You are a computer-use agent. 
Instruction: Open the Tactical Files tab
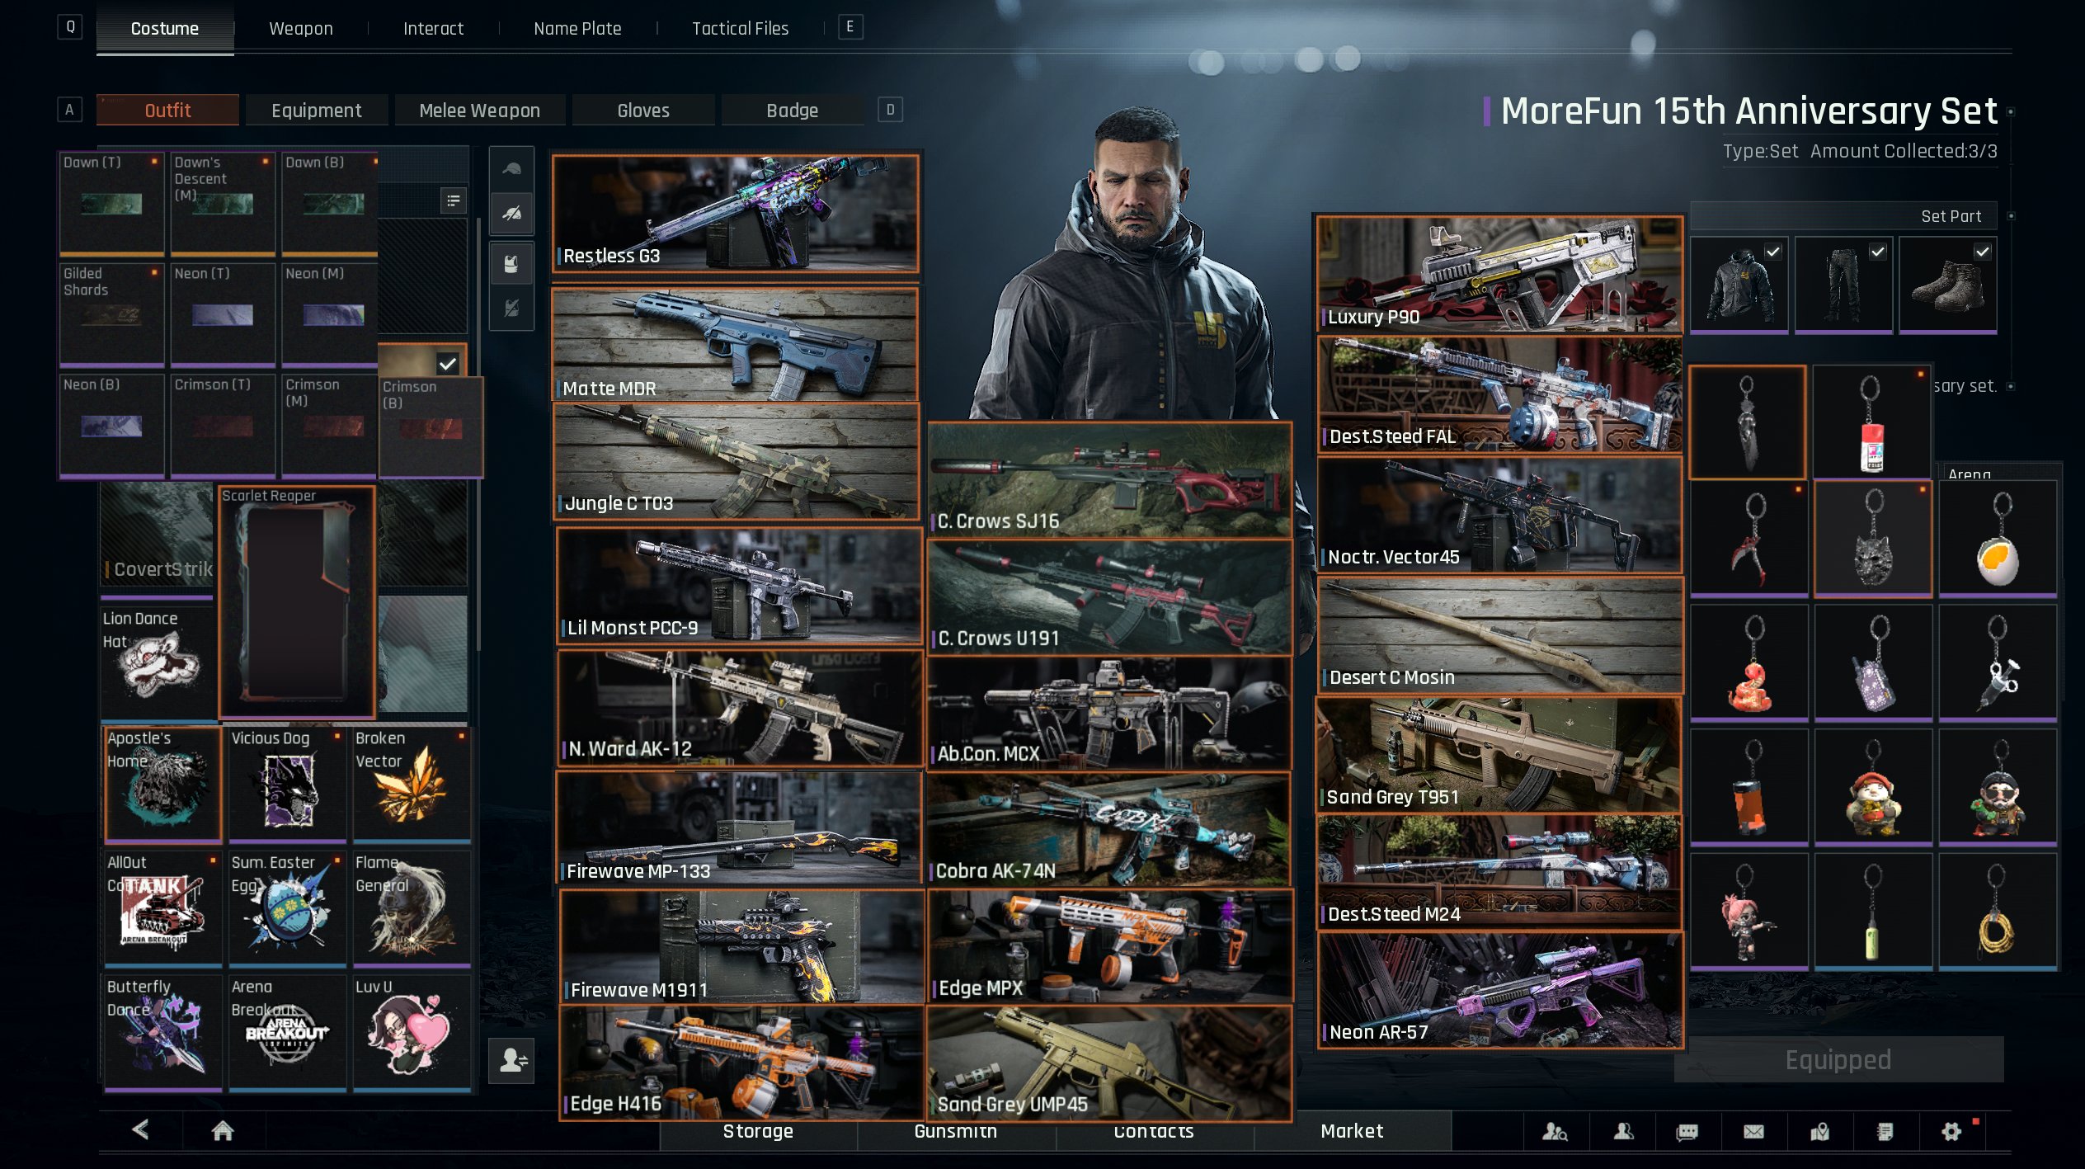tap(740, 29)
